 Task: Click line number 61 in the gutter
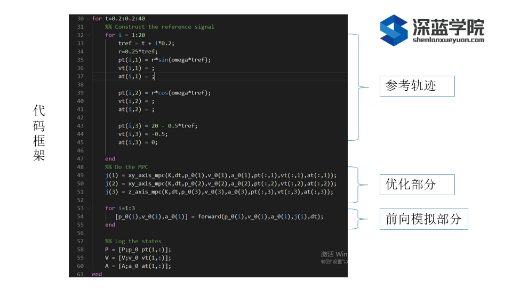coord(81,274)
